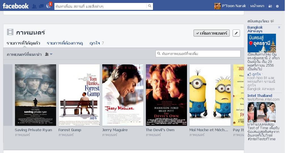Open notifications globe with badge

click(49, 6)
